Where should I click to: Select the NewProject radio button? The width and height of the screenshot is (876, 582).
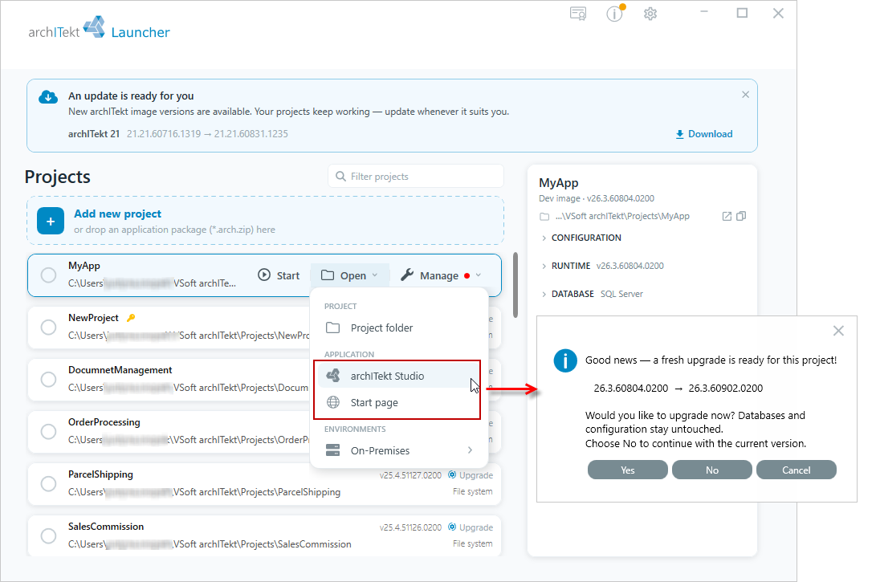pyautogui.click(x=49, y=328)
